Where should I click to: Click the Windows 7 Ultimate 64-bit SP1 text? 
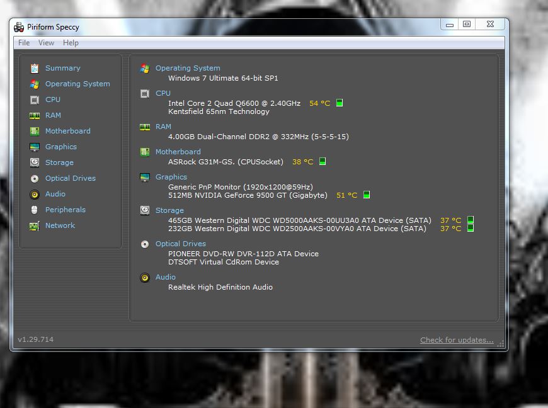point(223,78)
